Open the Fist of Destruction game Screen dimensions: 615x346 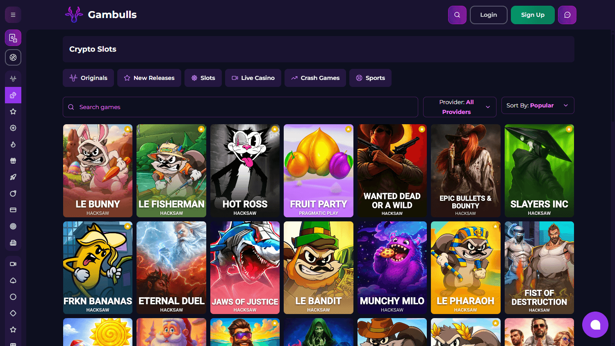[x=539, y=268]
